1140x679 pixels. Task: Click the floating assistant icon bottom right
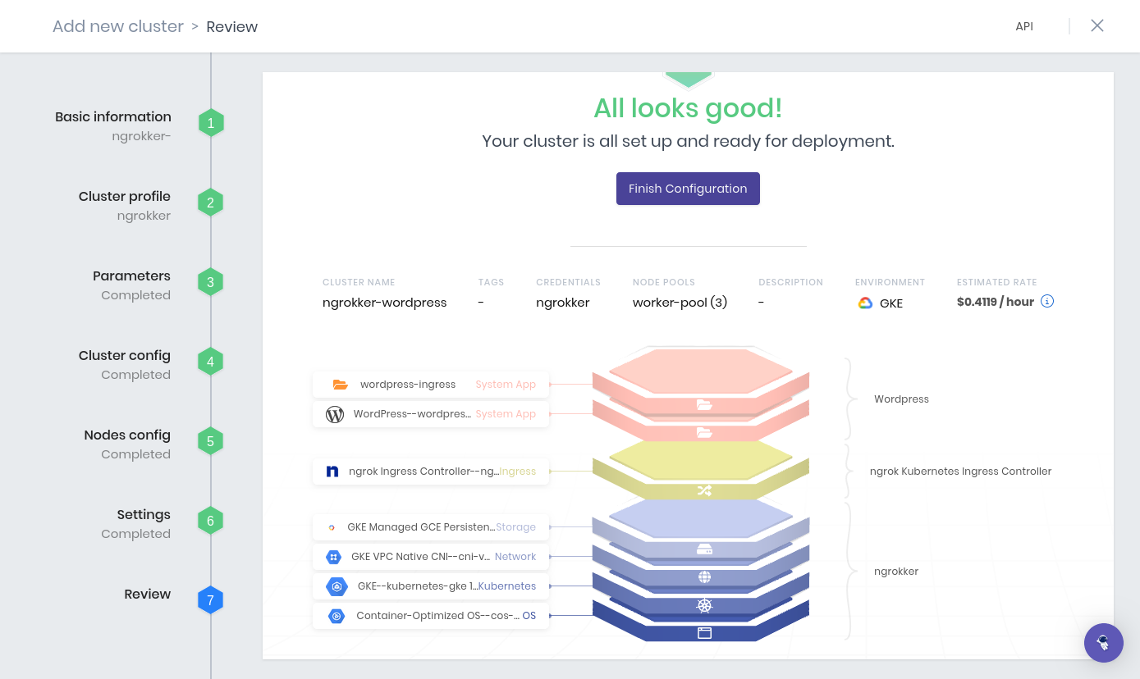pos(1103,643)
